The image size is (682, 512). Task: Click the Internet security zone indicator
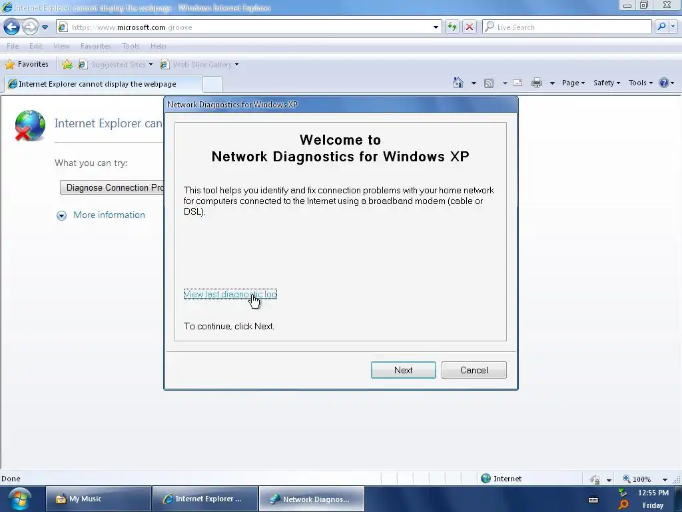click(x=502, y=479)
